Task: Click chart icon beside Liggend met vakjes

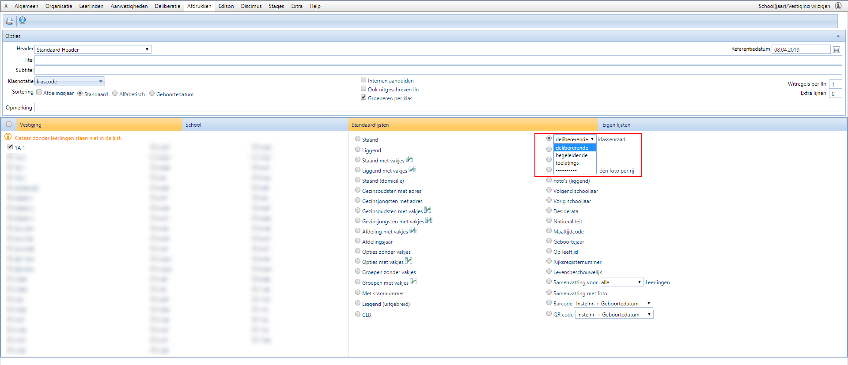Action: [x=412, y=170]
